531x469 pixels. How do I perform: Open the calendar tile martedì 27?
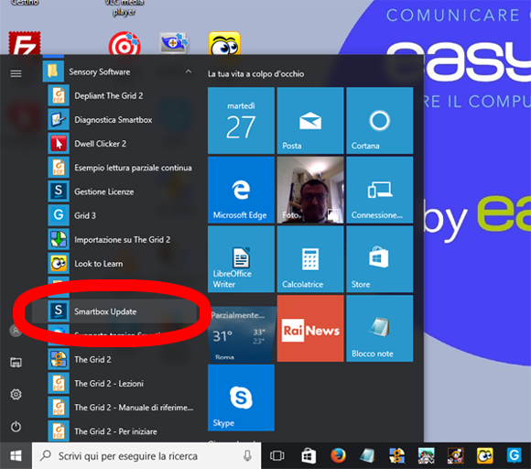(241, 121)
